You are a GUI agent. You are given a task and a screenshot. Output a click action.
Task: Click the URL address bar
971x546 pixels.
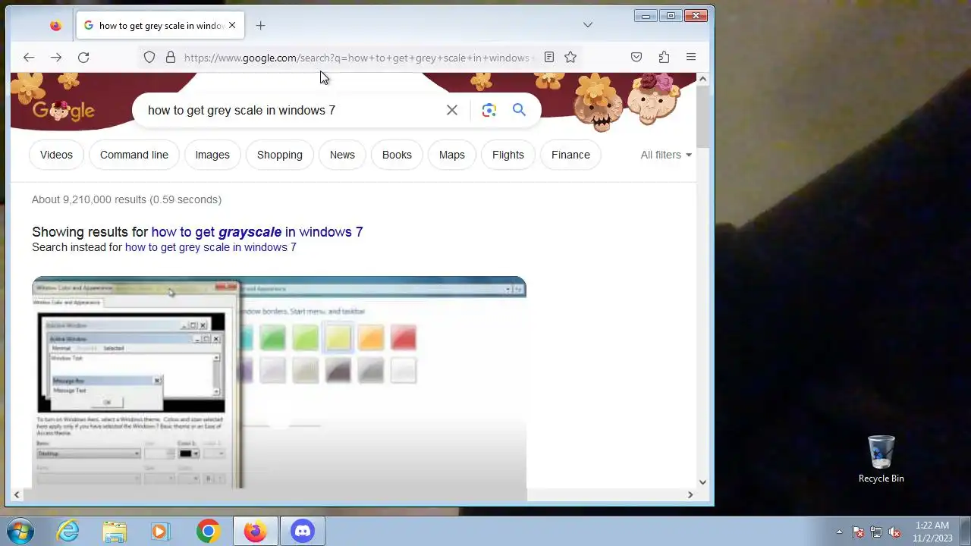point(357,58)
